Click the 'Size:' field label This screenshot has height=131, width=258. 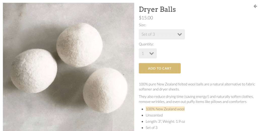(142, 25)
